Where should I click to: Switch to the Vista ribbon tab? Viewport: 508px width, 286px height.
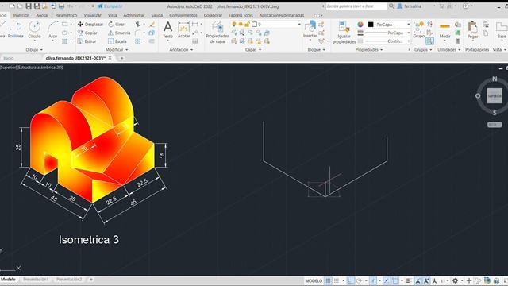click(113, 15)
